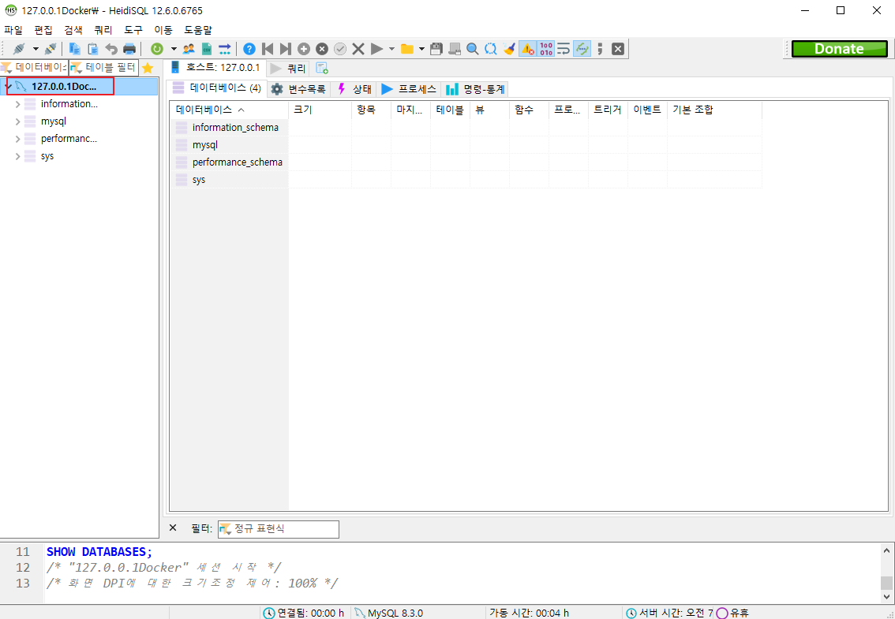This screenshot has height=619, width=895.
Task: Click the Find and replace icon
Action: coord(490,49)
